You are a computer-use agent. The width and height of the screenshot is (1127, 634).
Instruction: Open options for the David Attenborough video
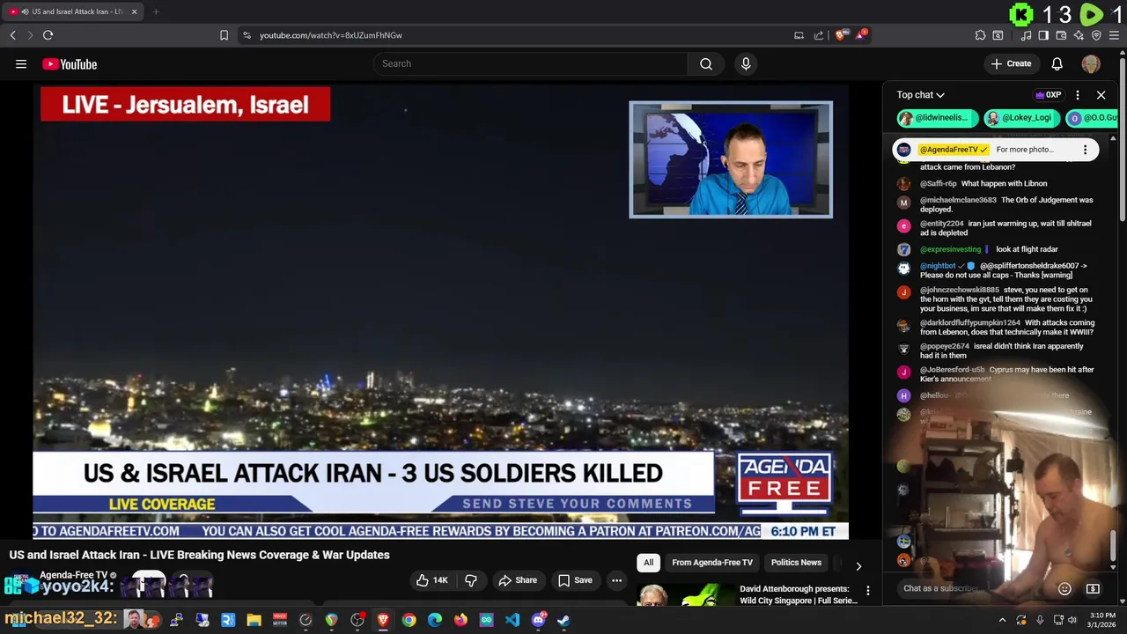click(868, 591)
